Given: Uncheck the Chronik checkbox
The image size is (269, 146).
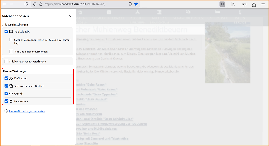Looking at the screenshot, I should click(6, 94).
